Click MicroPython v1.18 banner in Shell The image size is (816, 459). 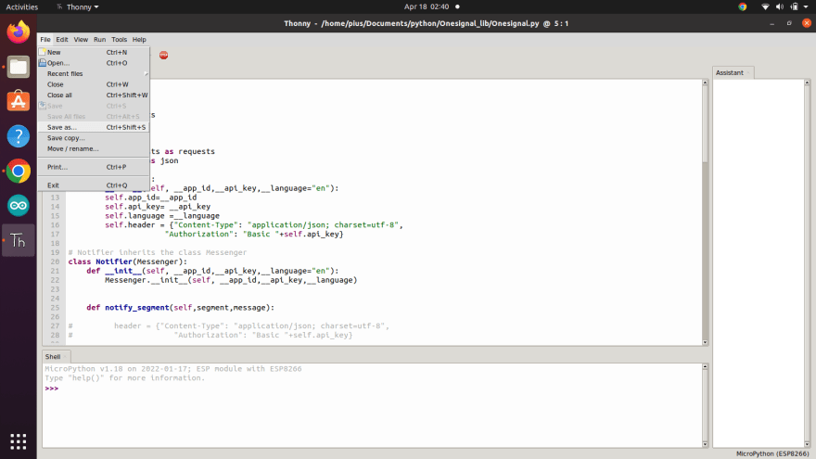pos(173,369)
